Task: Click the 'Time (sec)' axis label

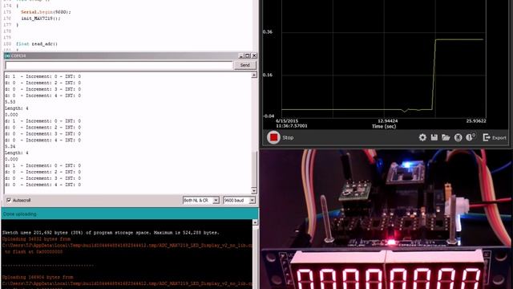Action: tap(384, 126)
